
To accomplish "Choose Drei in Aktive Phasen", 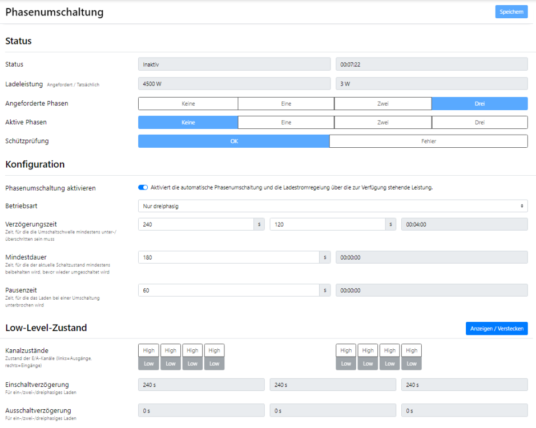I will (x=479, y=123).
